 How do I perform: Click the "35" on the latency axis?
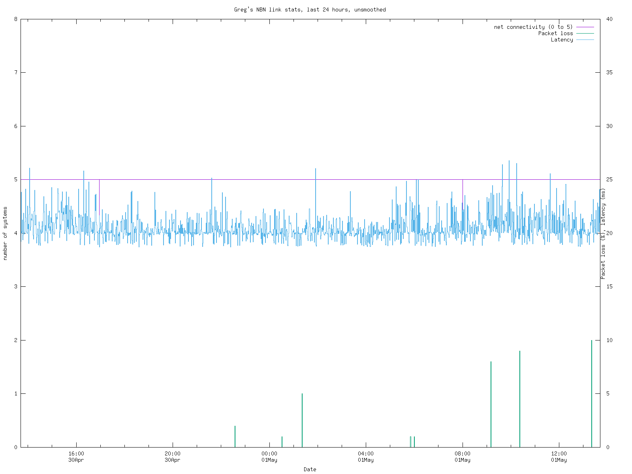pos(609,72)
